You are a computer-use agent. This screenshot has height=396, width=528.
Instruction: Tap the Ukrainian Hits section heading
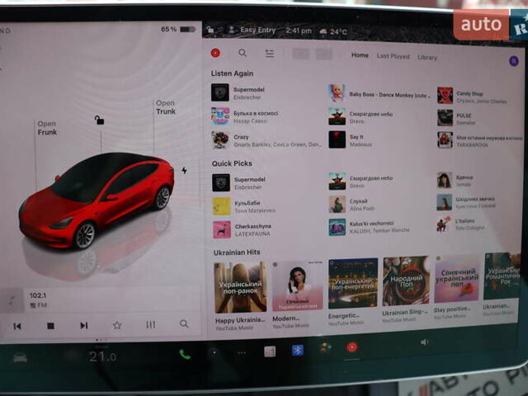[237, 252]
